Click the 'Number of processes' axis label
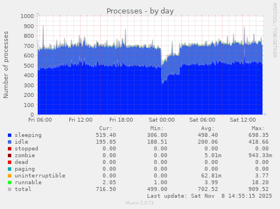 coord(6,65)
